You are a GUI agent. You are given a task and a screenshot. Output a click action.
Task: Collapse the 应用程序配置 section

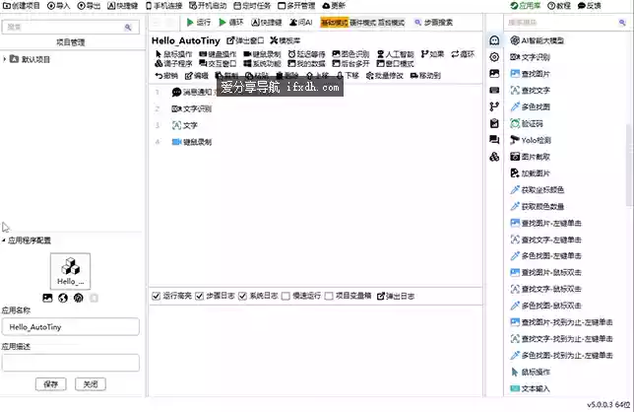coord(4,240)
